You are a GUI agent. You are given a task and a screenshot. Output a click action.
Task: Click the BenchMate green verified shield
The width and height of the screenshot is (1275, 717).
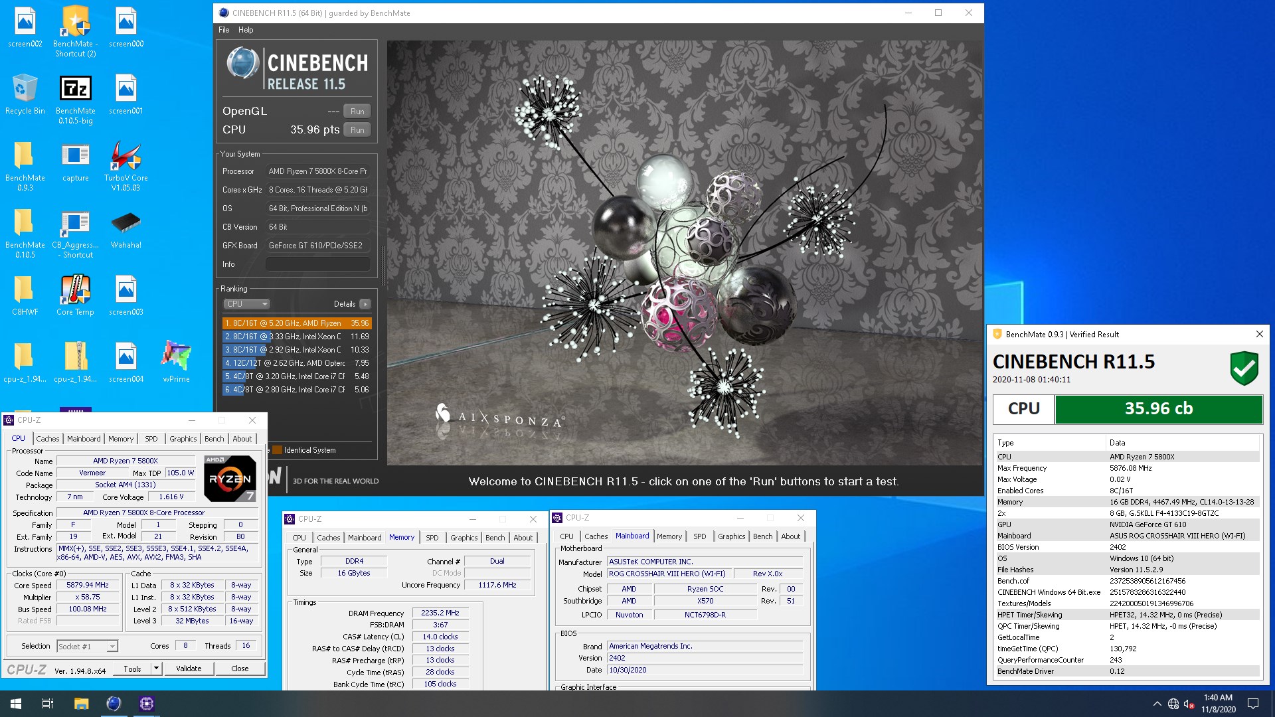1244,368
